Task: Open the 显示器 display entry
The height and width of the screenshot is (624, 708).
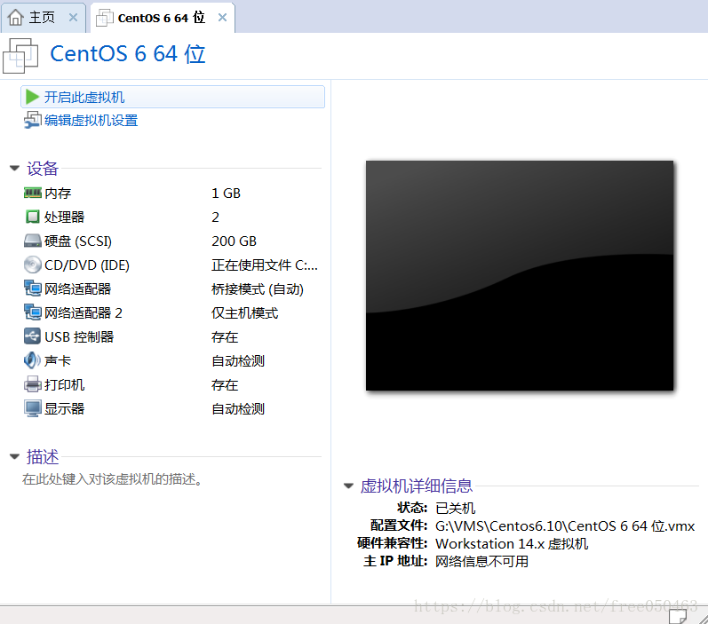Action: pos(64,408)
